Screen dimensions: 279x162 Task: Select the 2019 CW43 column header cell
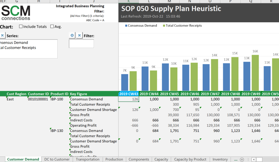[129, 94]
